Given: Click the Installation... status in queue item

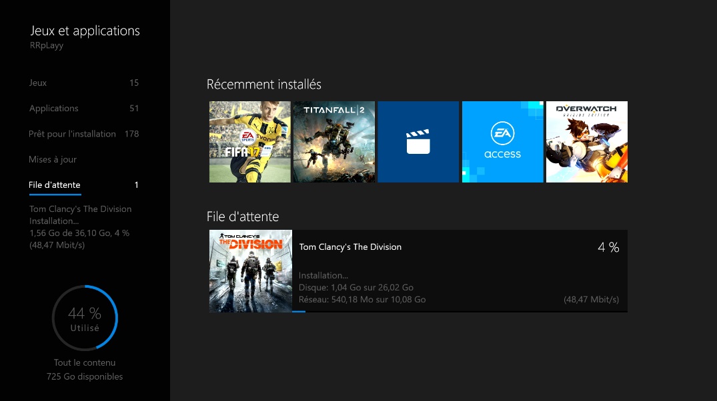Looking at the screenshot, I should 323,275.
